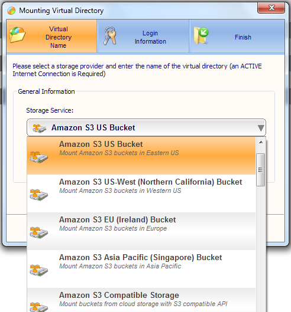Click the keys icon for Login Information
This screenshot has height=312, width=291.
click(110, 36)
